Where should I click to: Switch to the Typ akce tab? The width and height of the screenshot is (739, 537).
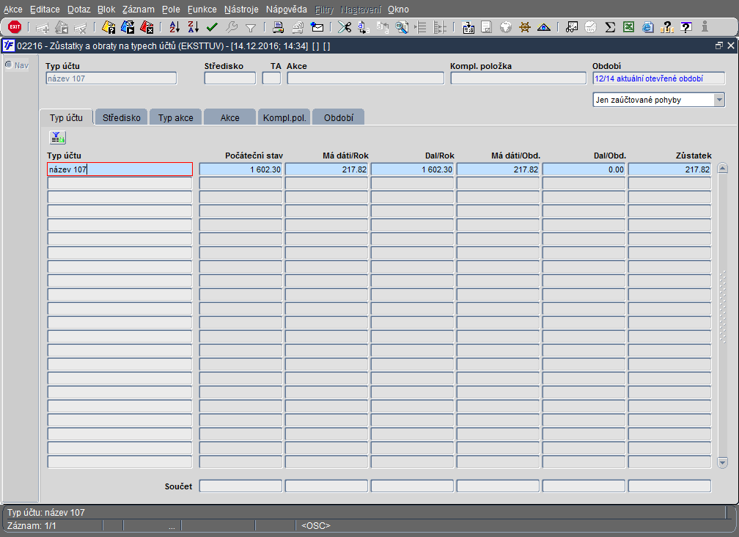pyautogui.click(x=176, y=117)
